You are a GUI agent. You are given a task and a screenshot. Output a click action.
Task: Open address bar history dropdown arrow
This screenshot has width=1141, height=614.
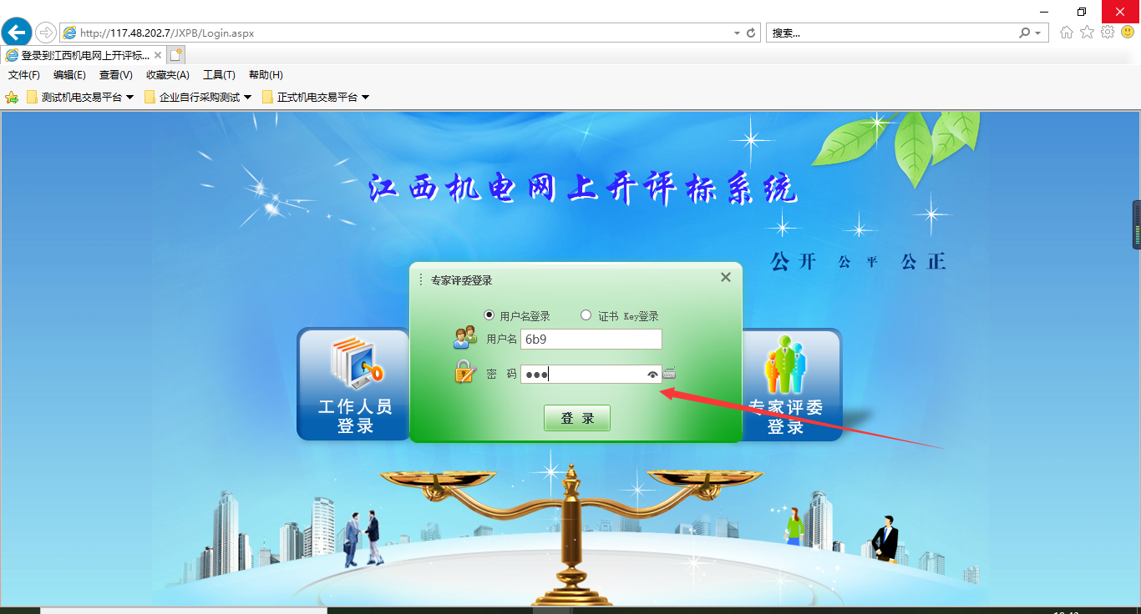[x=737, y=33]
